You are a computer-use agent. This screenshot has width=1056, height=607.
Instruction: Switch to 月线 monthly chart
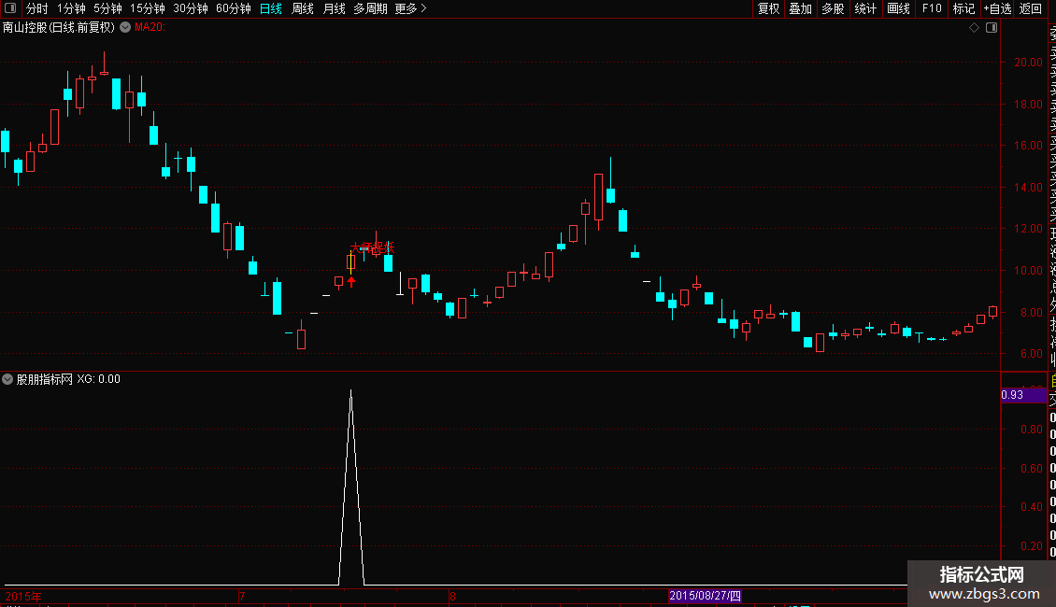coord(334,8)
